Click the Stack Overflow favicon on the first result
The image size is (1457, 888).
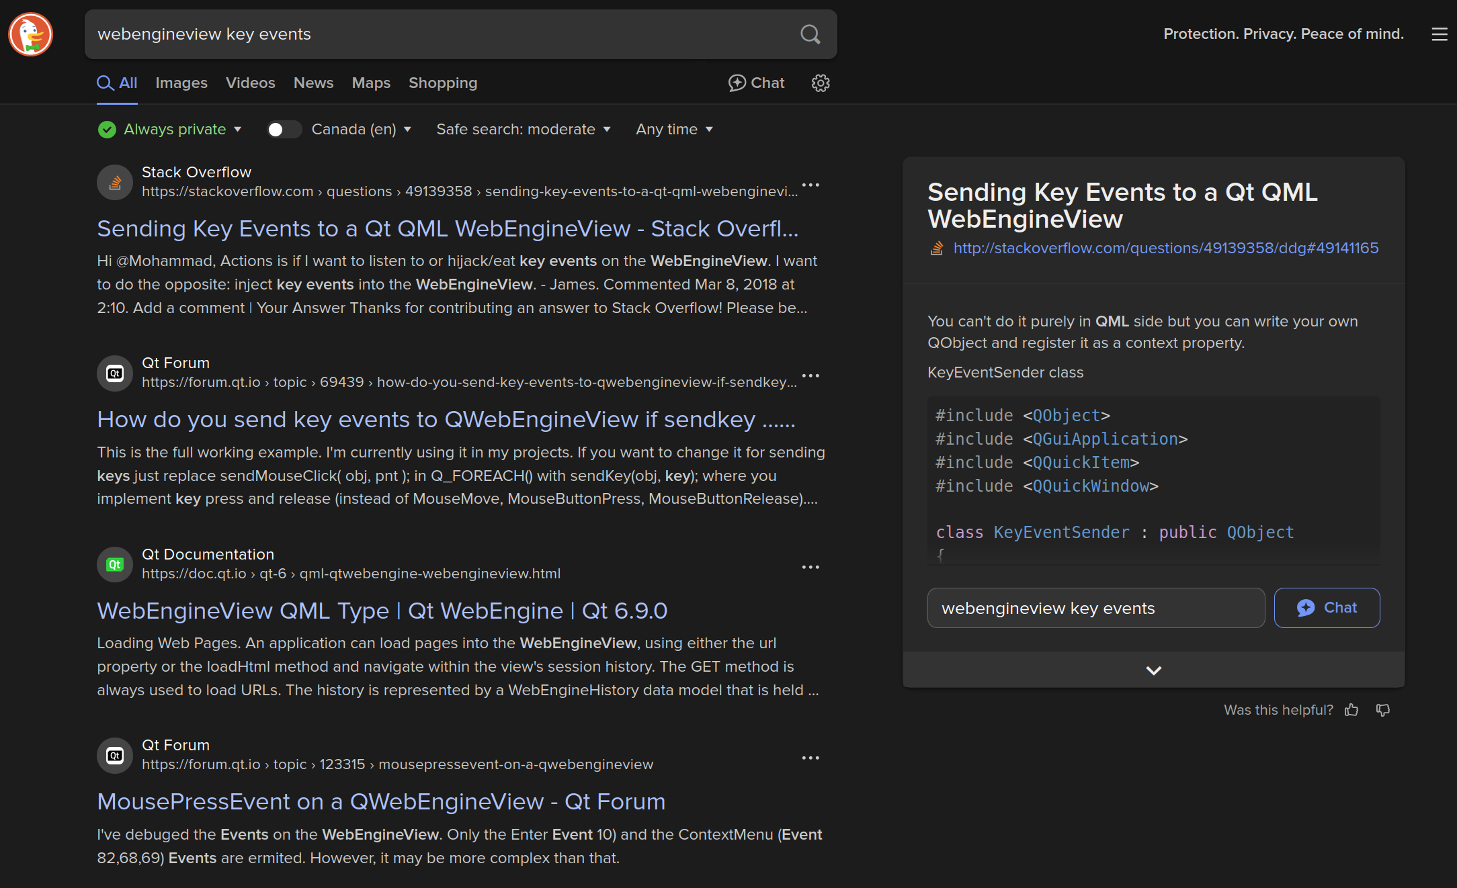[x=115, y=182]
